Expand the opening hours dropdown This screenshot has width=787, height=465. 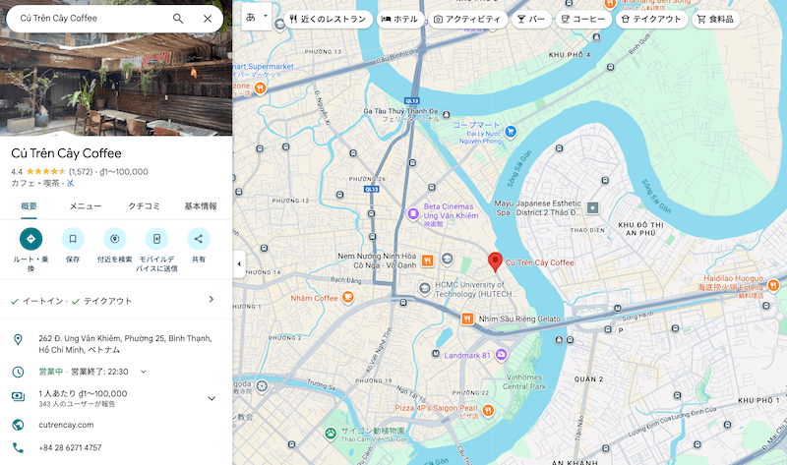coord(144,372)
